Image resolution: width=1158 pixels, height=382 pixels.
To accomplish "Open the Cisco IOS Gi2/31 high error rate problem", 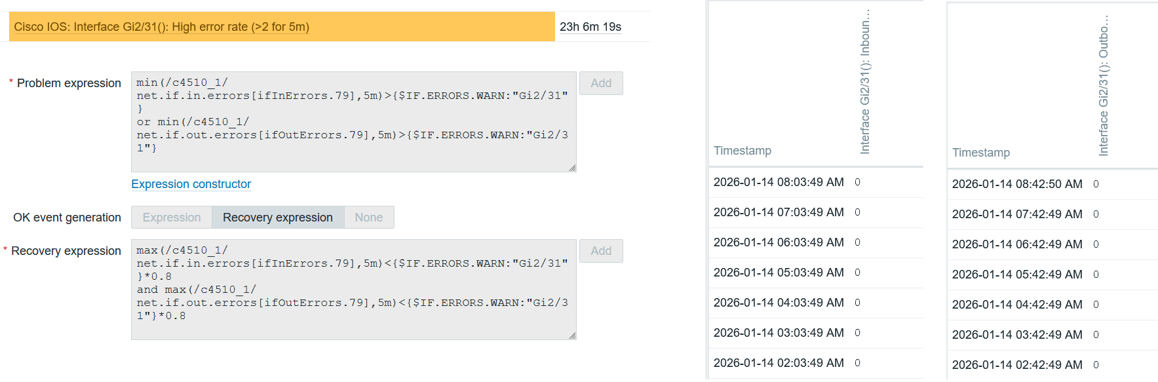I will [162, 27].
